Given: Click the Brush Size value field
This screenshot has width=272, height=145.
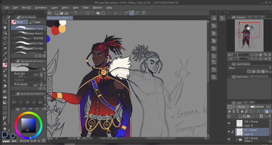Looking at the screenshot, I should pyautogui.click(x=36, y=75).
